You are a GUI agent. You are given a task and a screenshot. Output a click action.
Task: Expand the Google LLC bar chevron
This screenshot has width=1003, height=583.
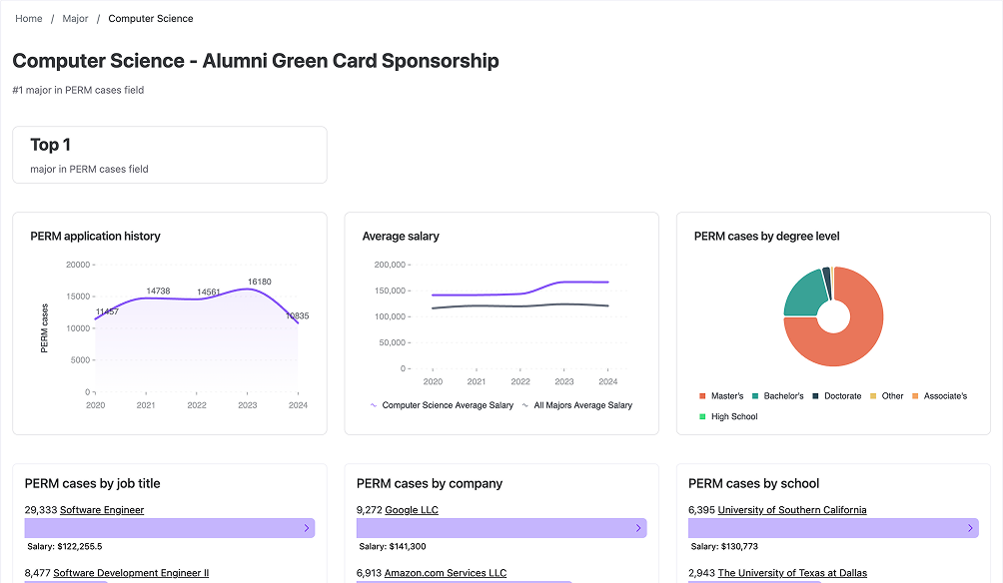pos(637,528)
